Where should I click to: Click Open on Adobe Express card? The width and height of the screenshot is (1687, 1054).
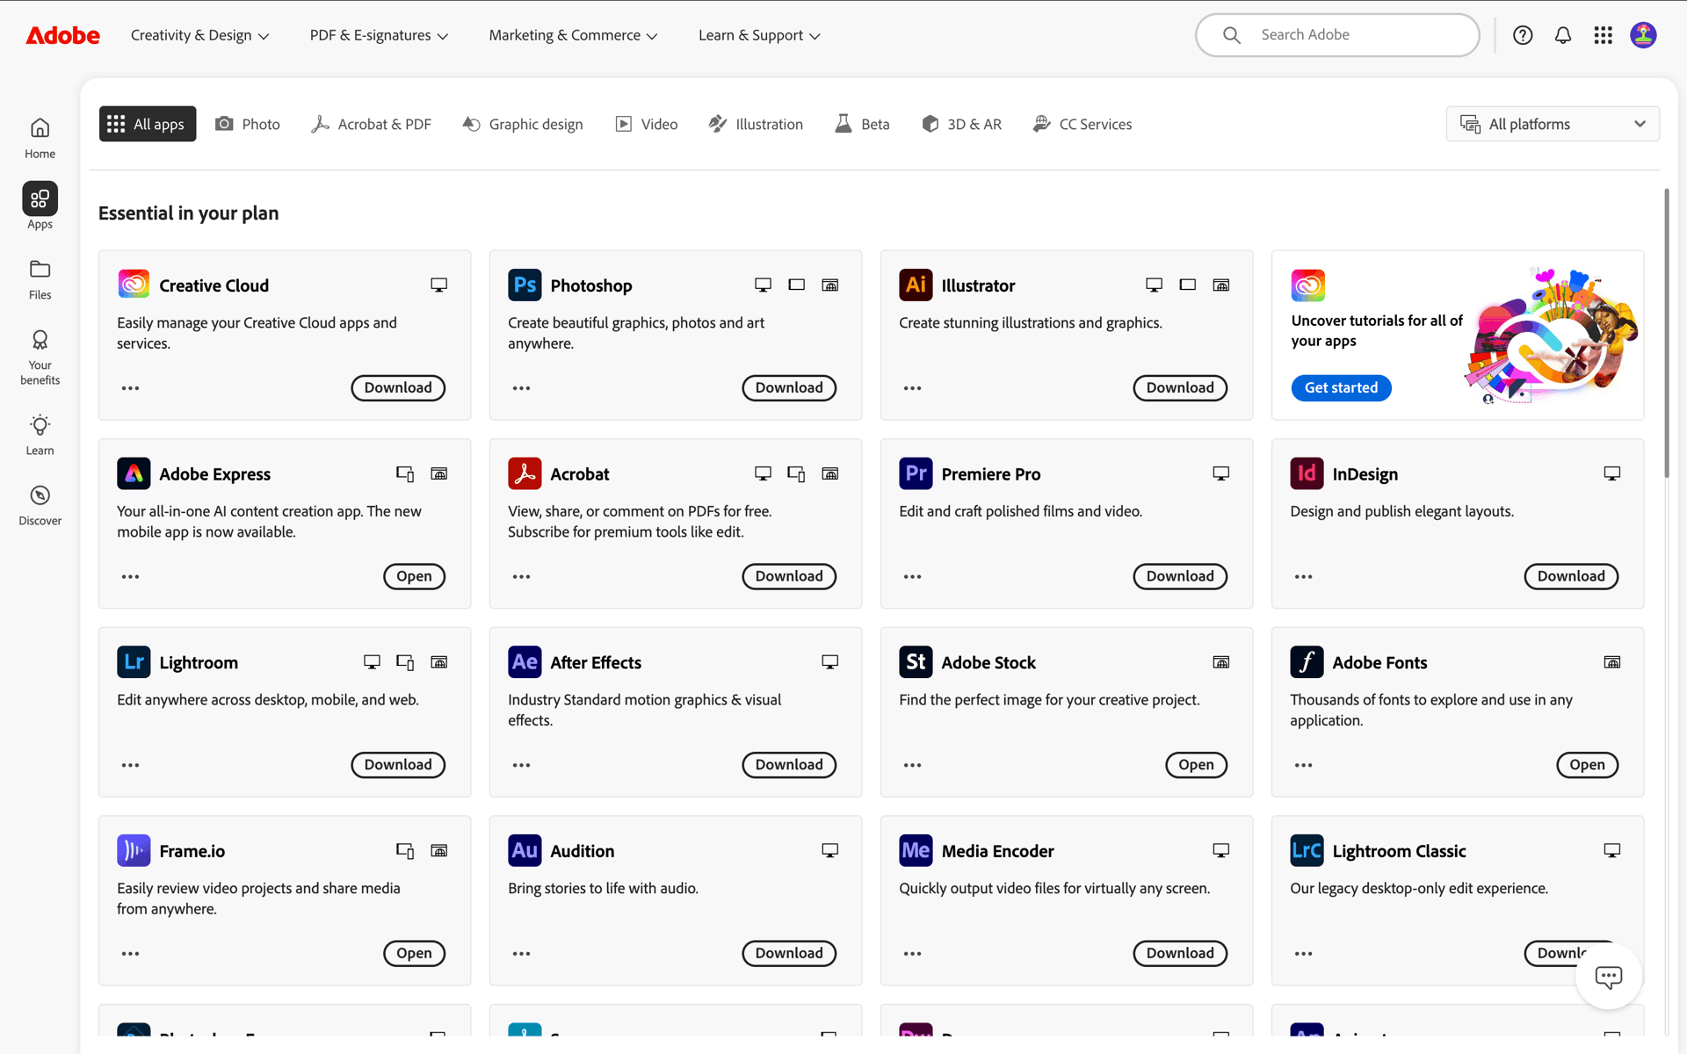[x=414, y=577]
